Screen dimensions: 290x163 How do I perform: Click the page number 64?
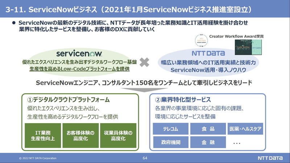(x=145, y=158)
